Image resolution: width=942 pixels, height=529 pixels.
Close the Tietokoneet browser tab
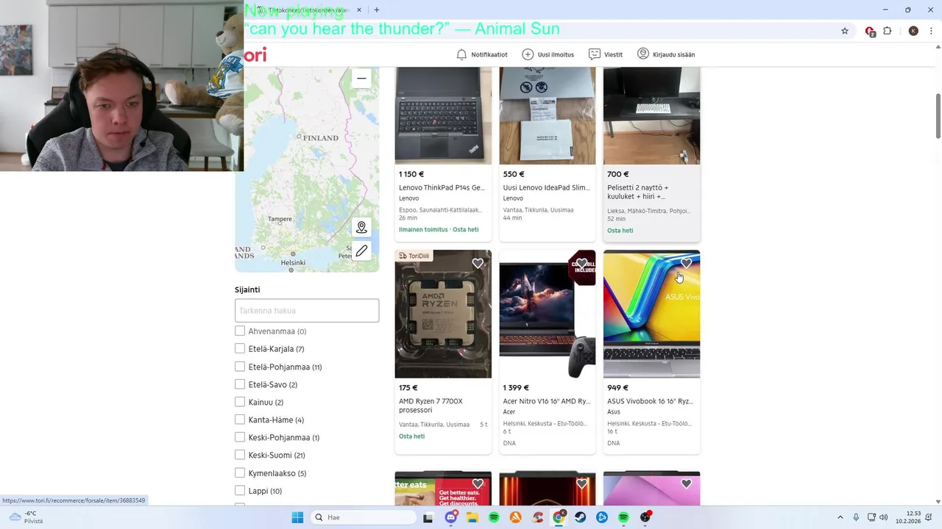pyautogui.click(x=359, y=10)
